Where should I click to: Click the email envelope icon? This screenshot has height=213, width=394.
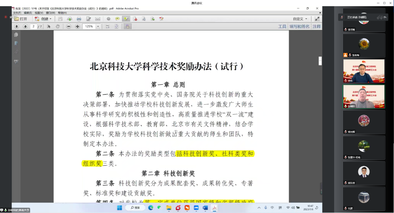click(x=97, y=19)
